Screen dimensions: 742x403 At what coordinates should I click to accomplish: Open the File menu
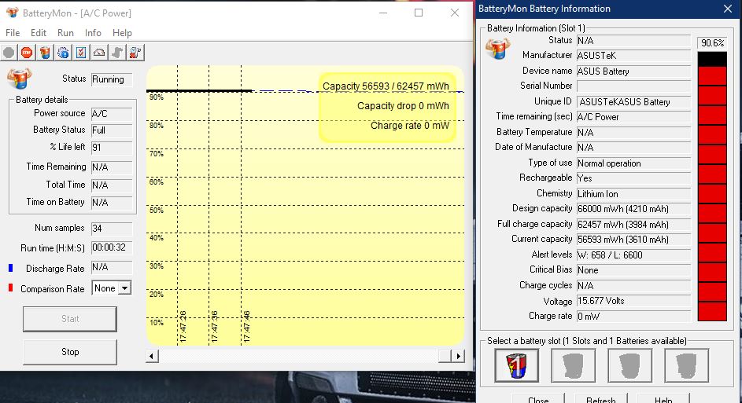click(13, 32)
